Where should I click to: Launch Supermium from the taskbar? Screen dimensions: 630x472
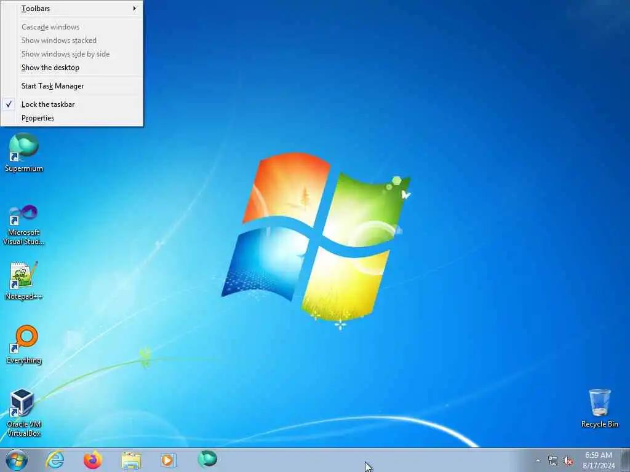click(x=207, y=459)
